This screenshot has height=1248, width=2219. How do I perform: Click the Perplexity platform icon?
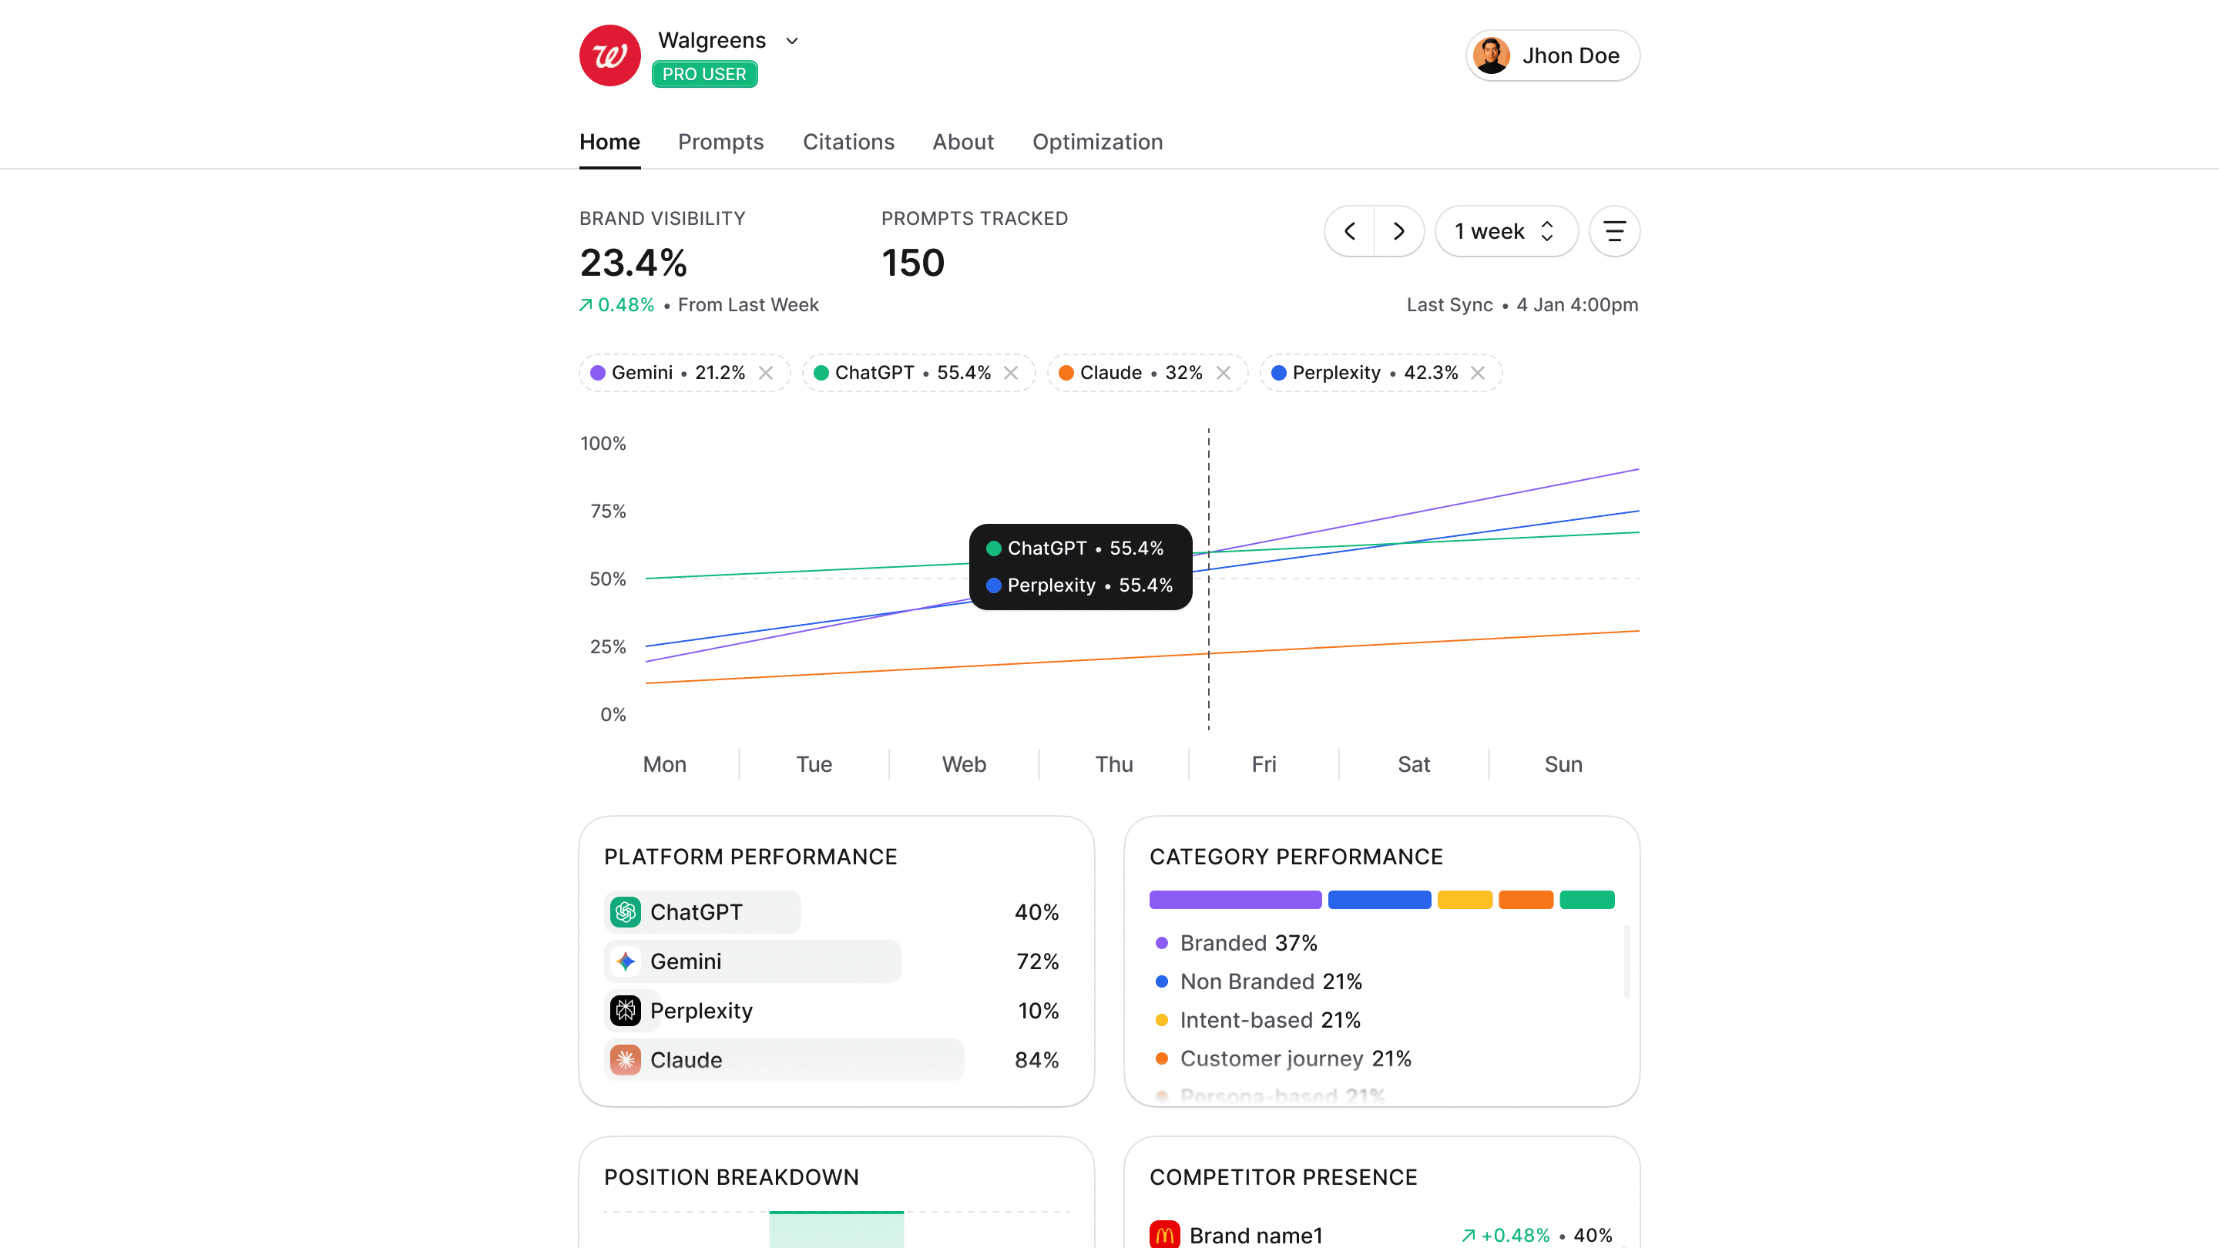click(x=626, y=1009)
